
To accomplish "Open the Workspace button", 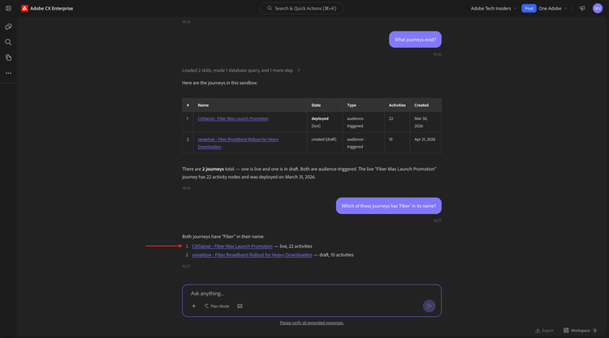I will [x=580, y=331].
